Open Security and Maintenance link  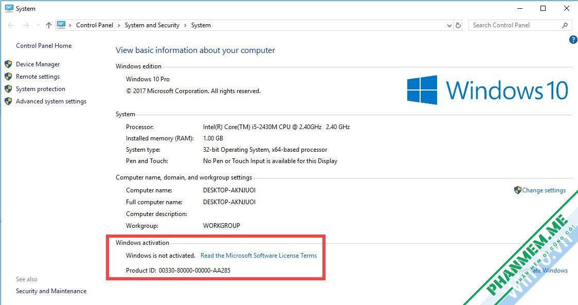pyautogui.click(x=51, y=291)
